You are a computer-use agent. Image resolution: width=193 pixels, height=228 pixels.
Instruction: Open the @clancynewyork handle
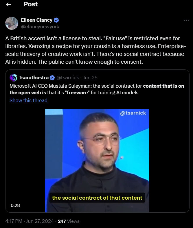[40, 27]
